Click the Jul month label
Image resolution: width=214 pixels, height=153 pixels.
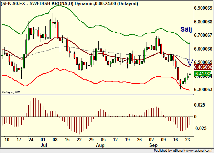pyautogui.click(x=44, y=145)
